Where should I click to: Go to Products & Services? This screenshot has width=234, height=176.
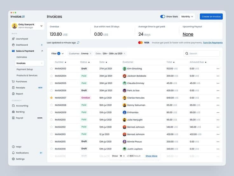(27, 76)
